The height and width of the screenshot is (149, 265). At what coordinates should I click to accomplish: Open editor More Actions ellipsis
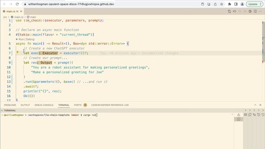(x=260, y=11)
